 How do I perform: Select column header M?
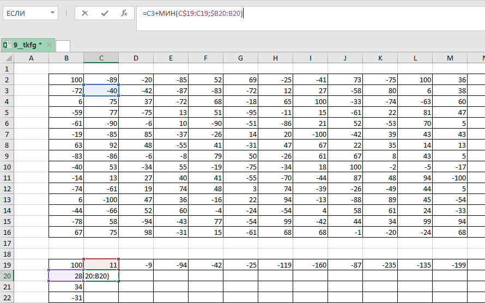[x=450, y=58]
